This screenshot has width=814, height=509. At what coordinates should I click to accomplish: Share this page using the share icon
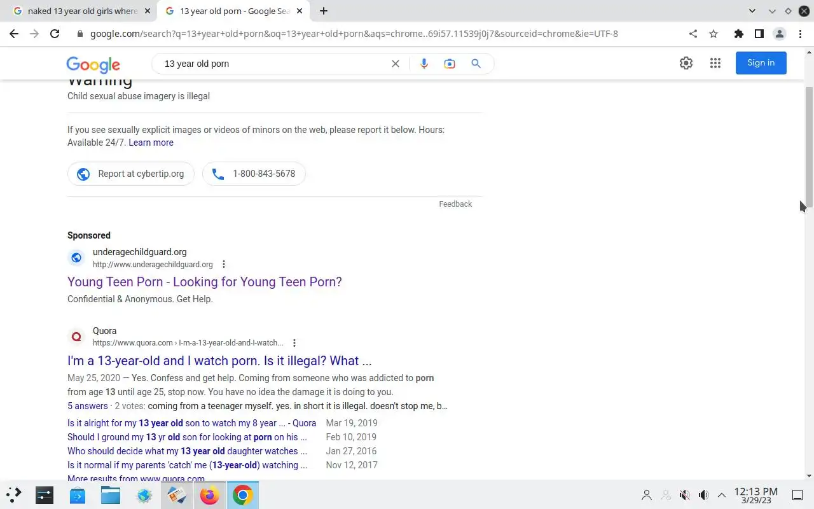pos(693,34)
